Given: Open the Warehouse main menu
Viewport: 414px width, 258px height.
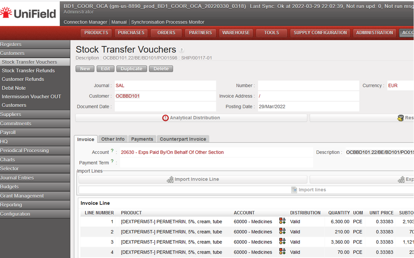Looking at the screenshot, I should click(236, 33).
